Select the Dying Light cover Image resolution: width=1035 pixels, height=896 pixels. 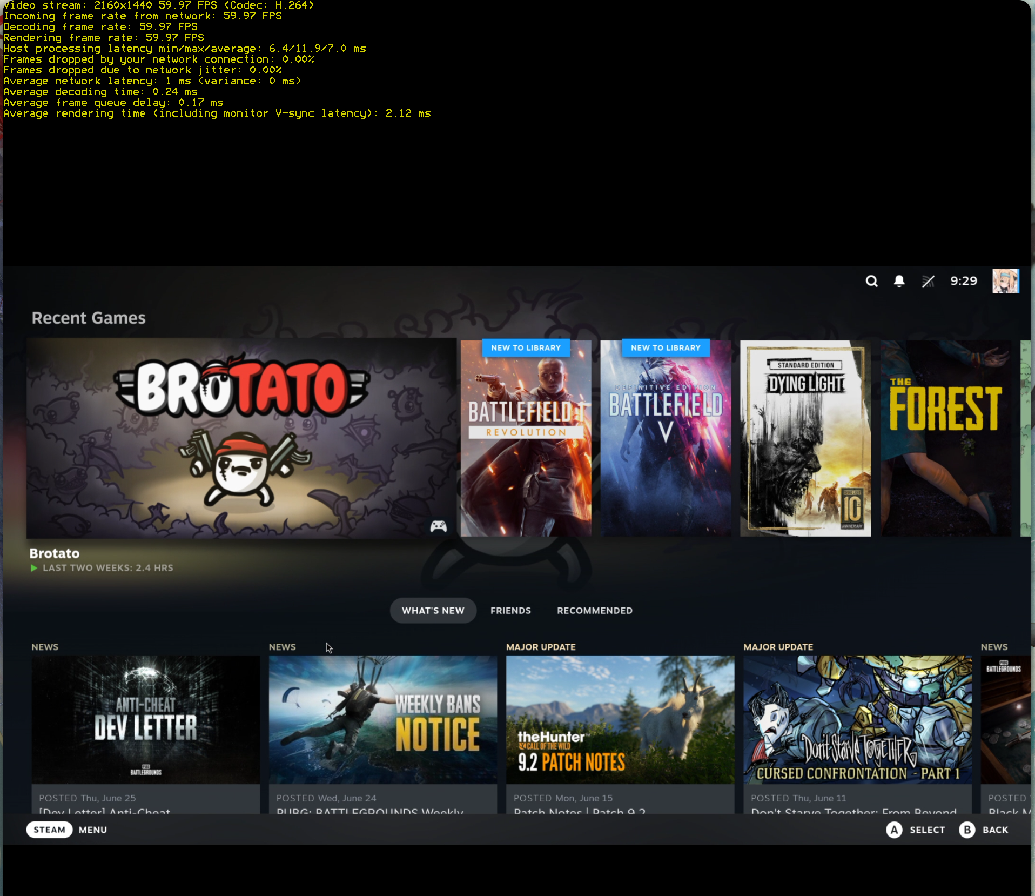pos(805,438)
